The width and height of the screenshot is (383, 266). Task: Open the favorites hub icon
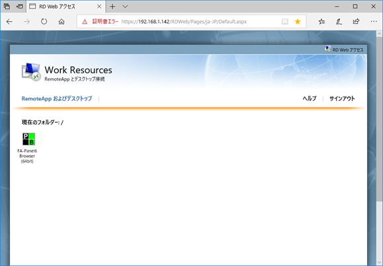(x=321, y=22)
